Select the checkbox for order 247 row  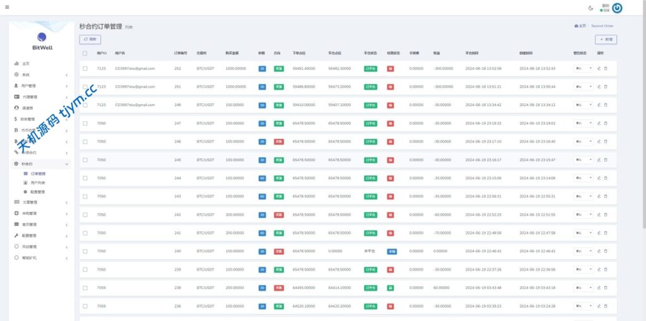(x=85, y=123)
